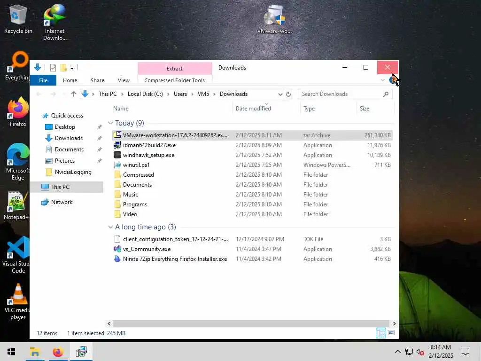Open address bar history dropdown
The width and height of the screenshot is (481, 361).
280,94
